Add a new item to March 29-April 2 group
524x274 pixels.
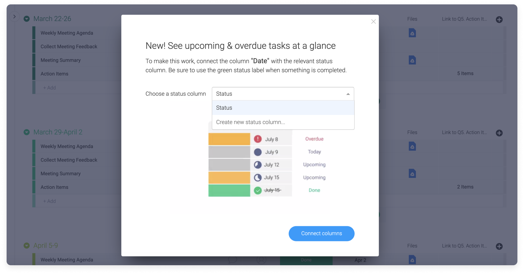(x=49, y=201)
